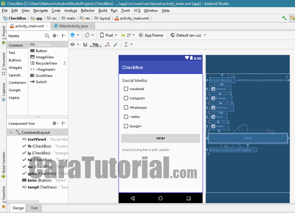Open the Palette search icon
The width and height of the screenshot is (295, 213).
click(x=47, y=36)
